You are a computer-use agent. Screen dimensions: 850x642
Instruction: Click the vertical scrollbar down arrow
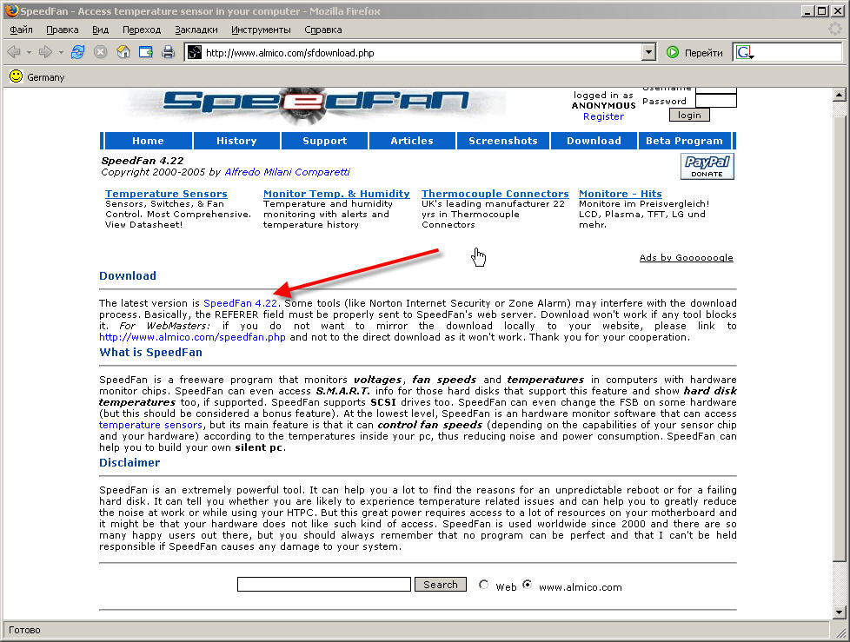840,612
